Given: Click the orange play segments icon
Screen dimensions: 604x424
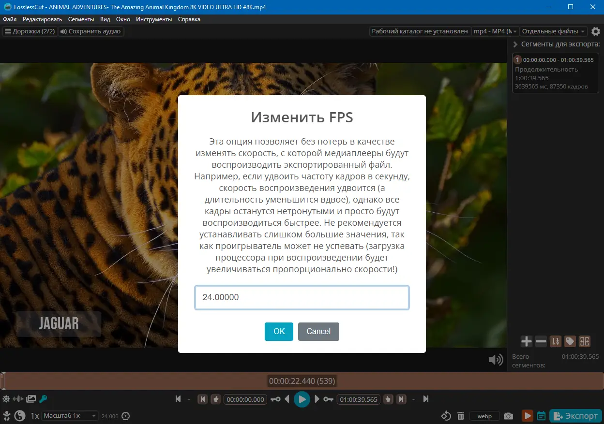Looking at the screenshot, I should pos(528,416).
